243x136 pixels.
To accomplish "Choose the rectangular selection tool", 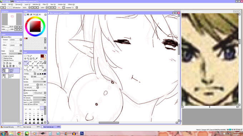I will tap(25, 56).
